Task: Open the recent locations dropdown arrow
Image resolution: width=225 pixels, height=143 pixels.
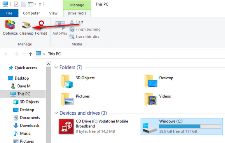Action: [24, 54]
